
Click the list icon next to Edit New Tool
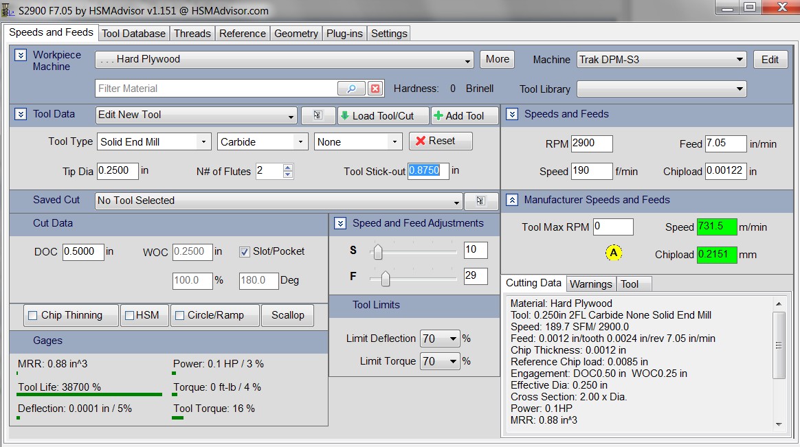[318, 115]
